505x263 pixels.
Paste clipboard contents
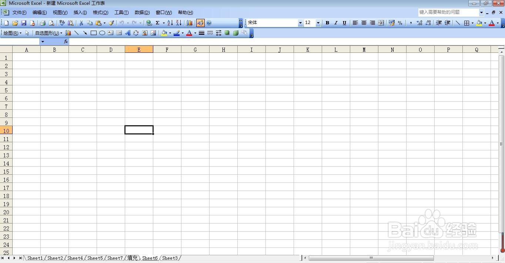tap(98, 23)
